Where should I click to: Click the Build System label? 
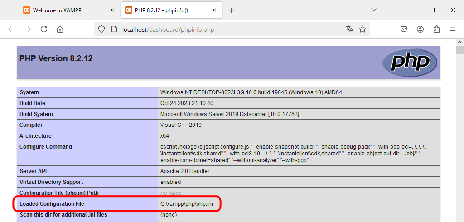pyautogui.click(x=36, y=114)
